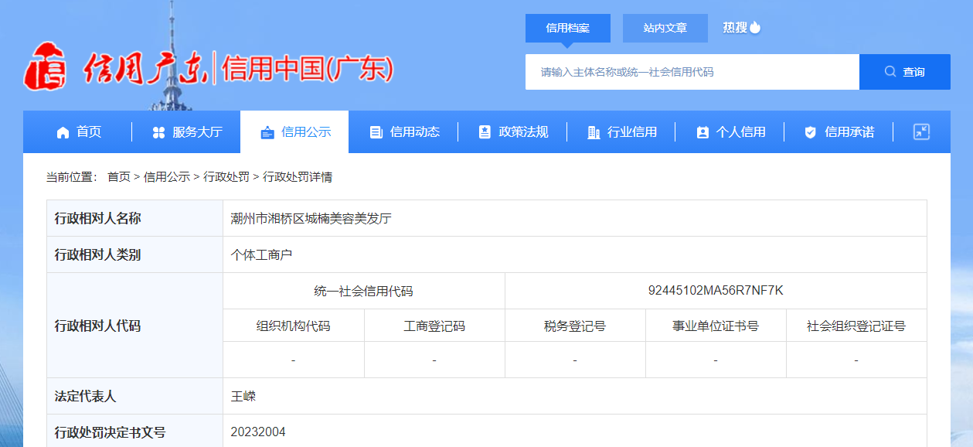
Task: Click the 查询 search button
Action: pos(905,72)
